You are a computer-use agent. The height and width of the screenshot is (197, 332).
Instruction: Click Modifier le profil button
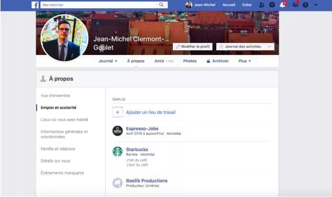coord(193,47)
